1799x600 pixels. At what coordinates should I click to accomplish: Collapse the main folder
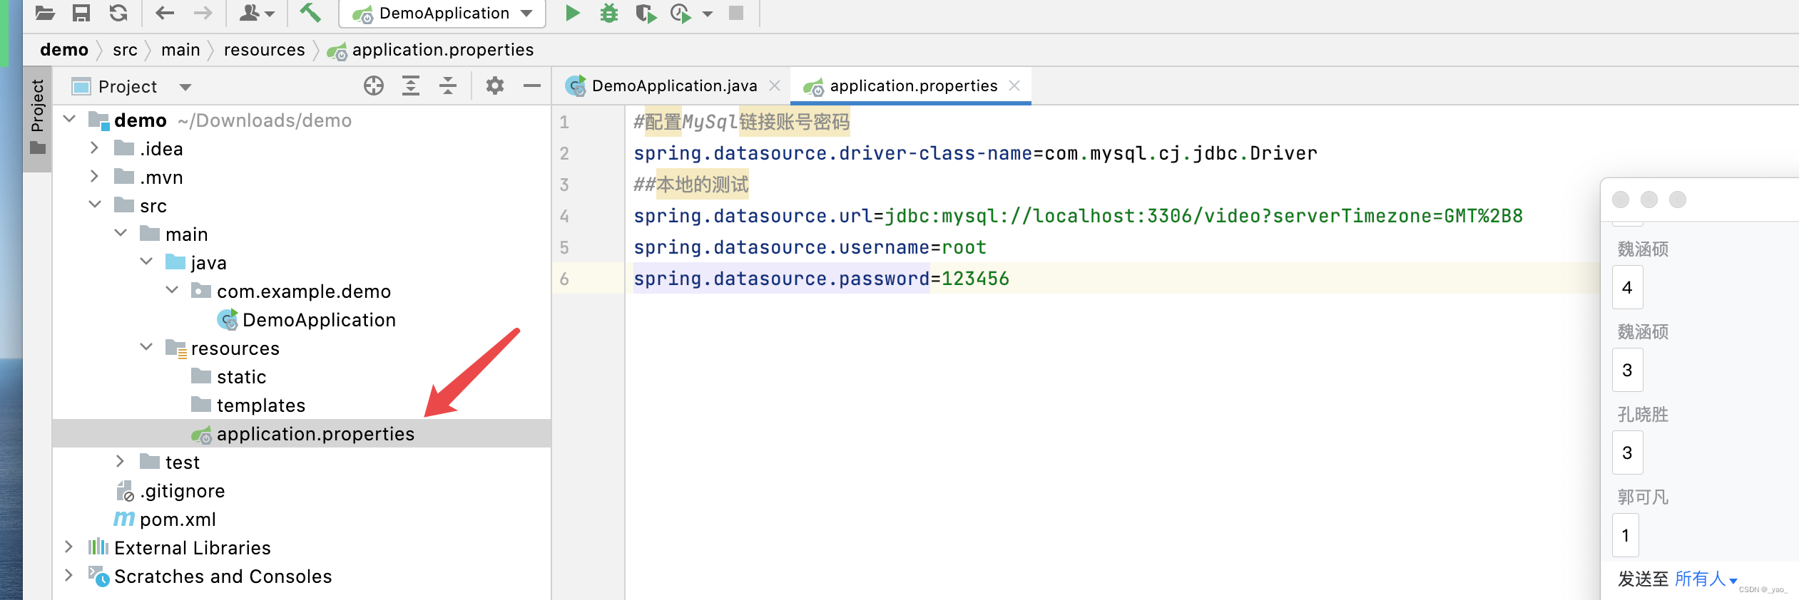coord(121,233)
